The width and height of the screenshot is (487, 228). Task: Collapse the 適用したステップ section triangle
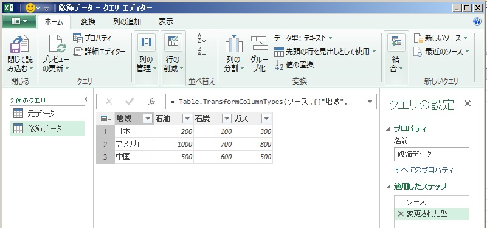[388, 187]
